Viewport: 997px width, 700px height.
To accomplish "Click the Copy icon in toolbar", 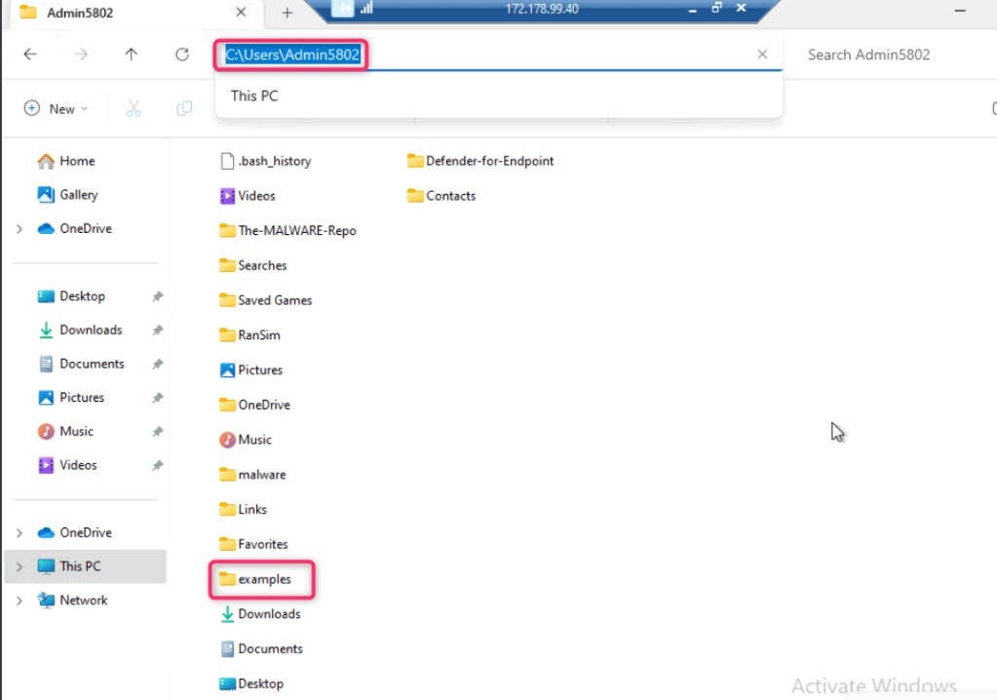I will click(x=184, y=108).
